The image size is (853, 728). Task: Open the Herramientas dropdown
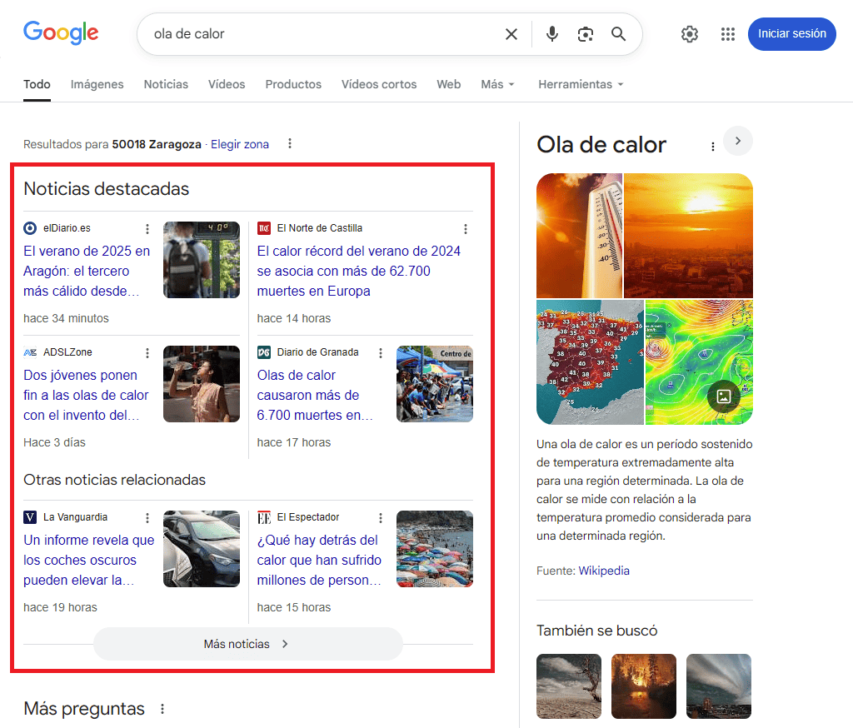tap(581, 84)
